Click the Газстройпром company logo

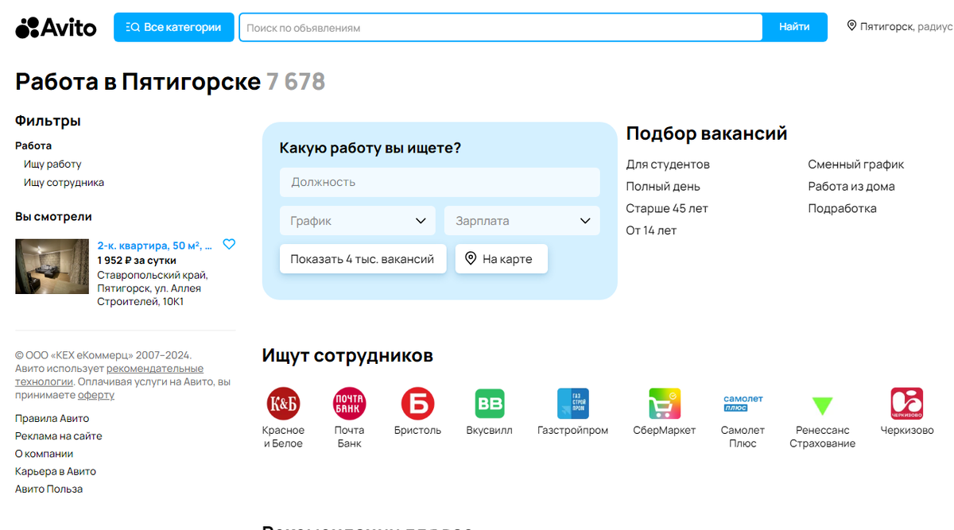572,404
